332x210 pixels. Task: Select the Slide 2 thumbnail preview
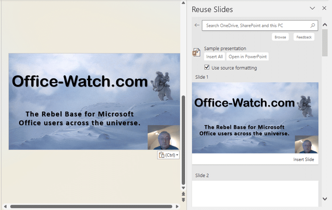pyautogui.click(x=255, y=194)
